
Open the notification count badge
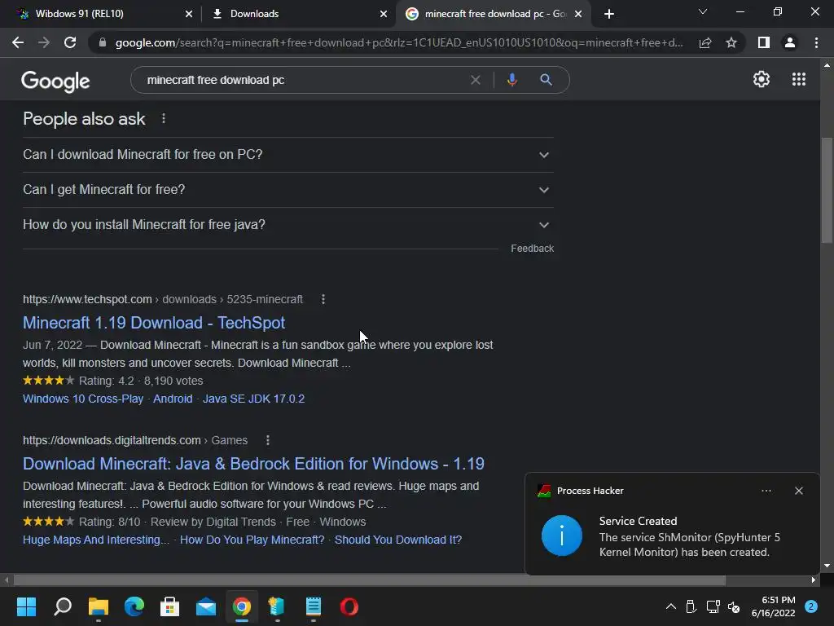[x=811, y=606]
